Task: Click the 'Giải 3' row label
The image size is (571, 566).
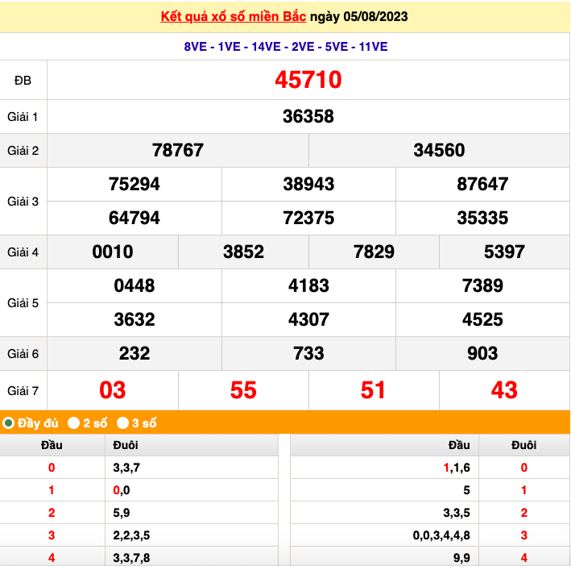Action: click(x=23, y=202)
